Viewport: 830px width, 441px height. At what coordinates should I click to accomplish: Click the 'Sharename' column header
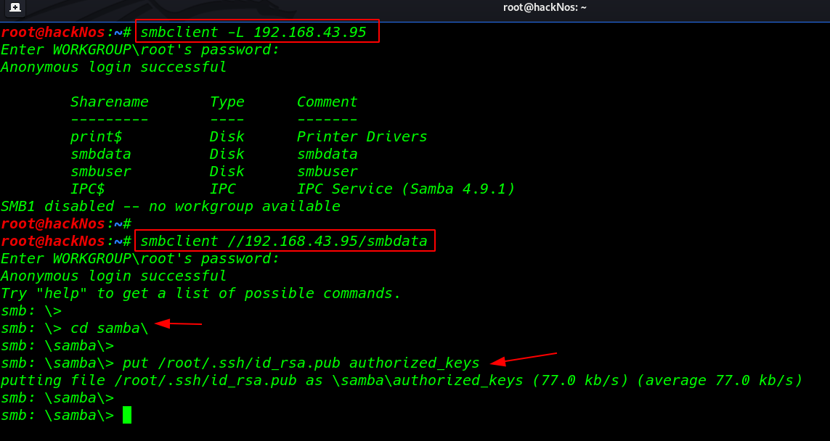coord(110,102)
